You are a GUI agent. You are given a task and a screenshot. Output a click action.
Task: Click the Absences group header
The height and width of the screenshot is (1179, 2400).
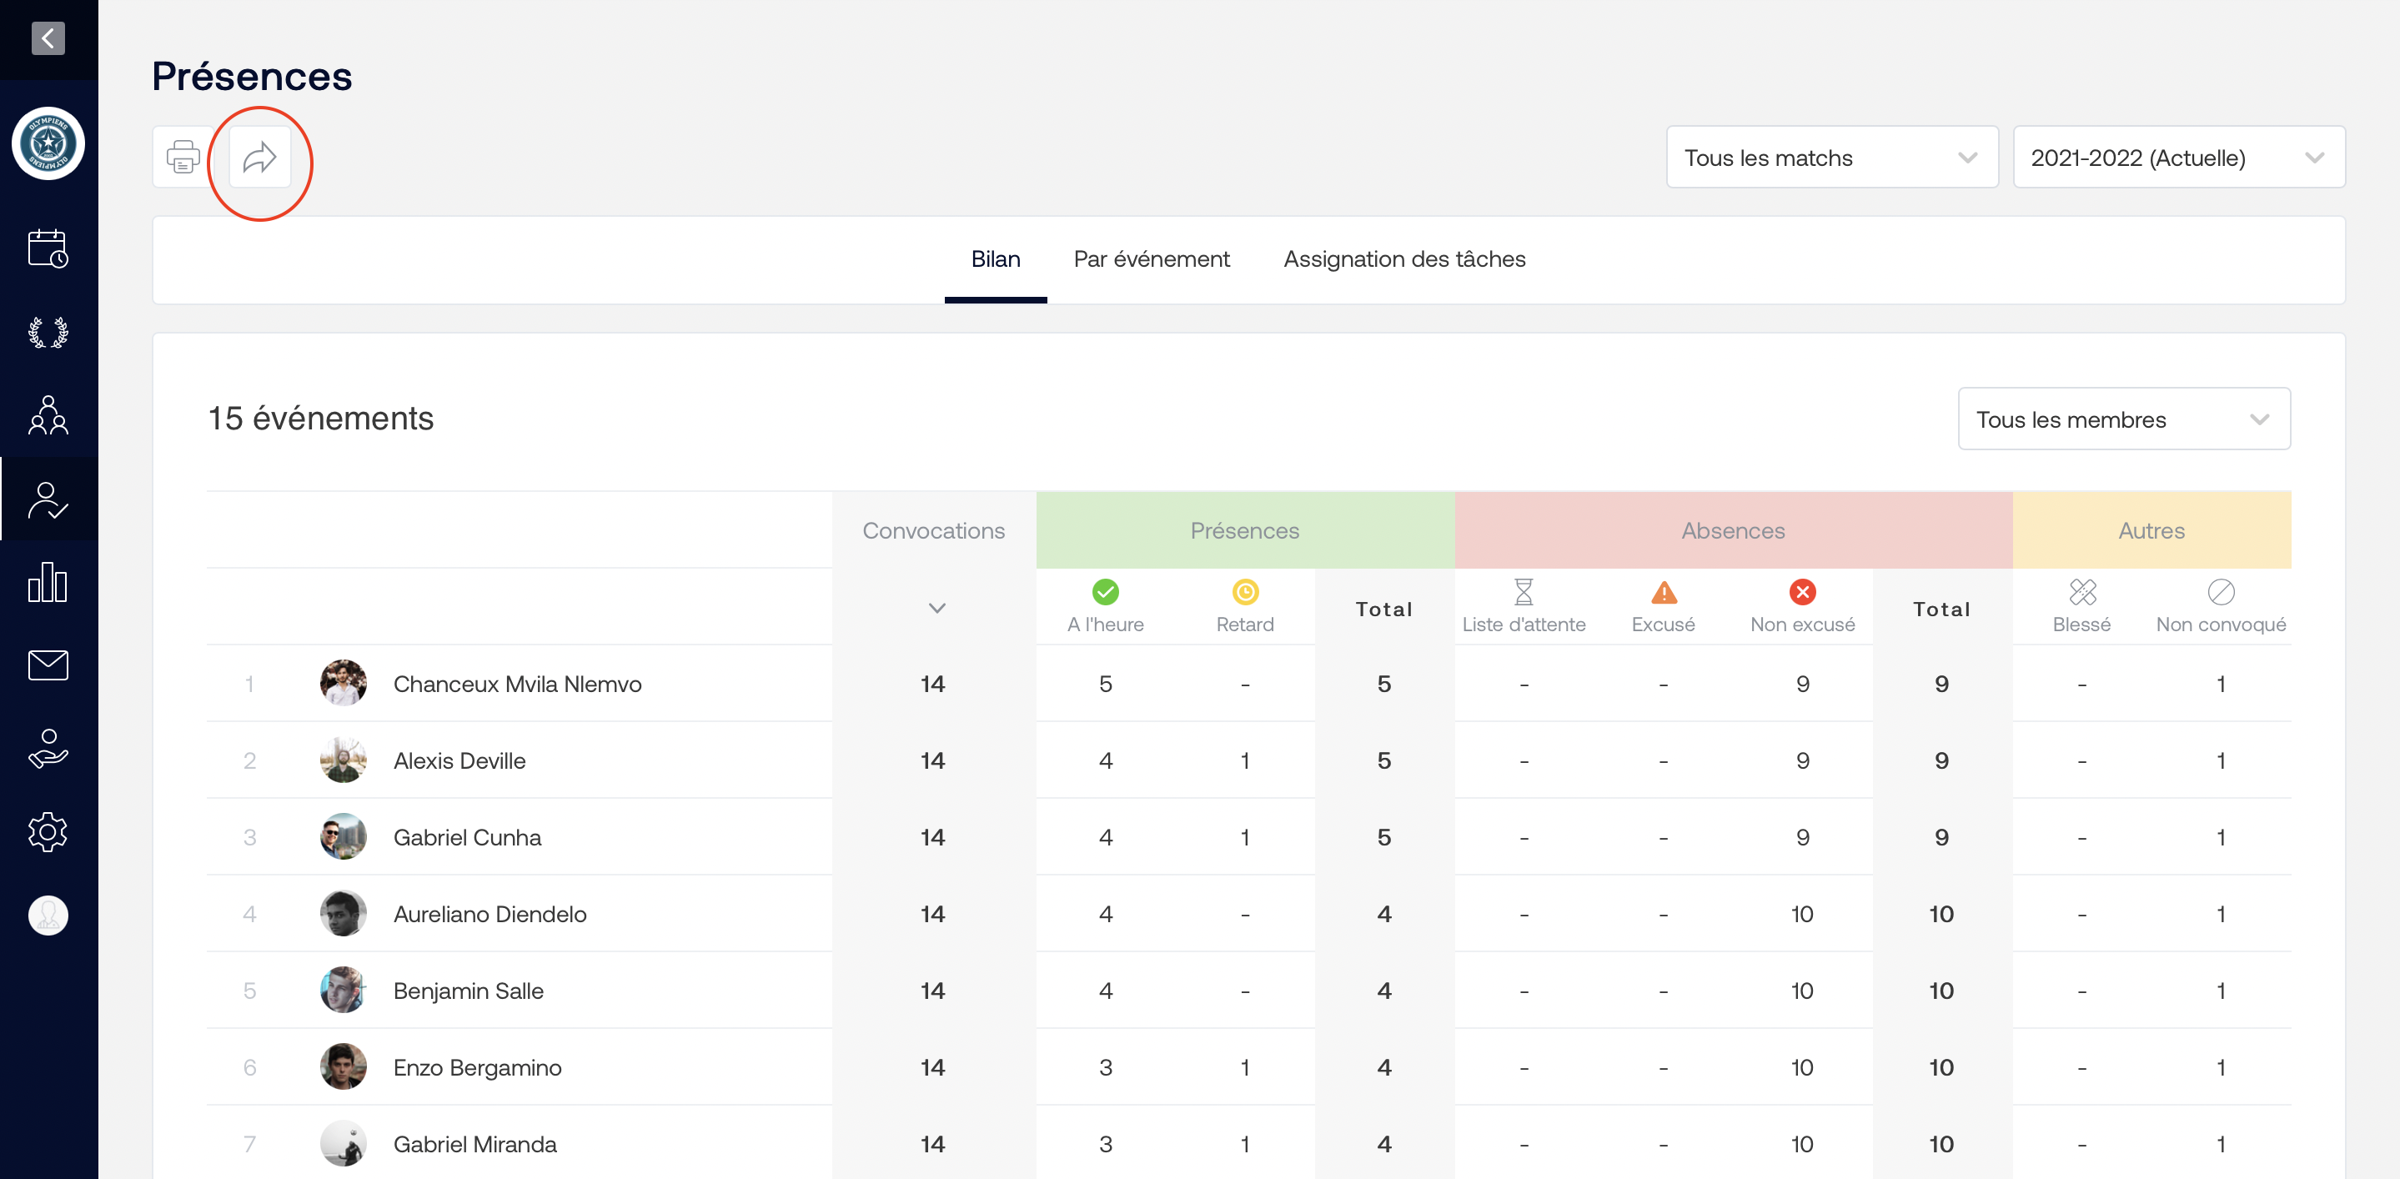click(1733, 531)
